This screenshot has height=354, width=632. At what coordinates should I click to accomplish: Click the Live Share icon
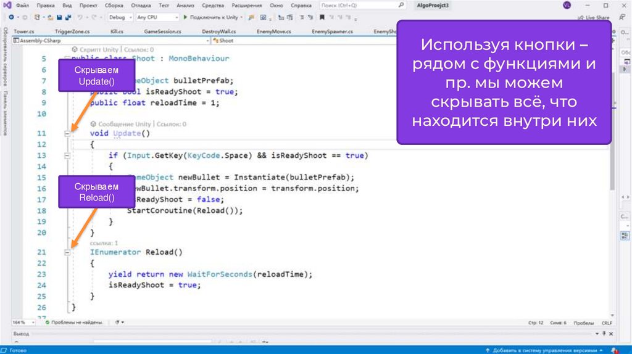click(x=580, y=18)
